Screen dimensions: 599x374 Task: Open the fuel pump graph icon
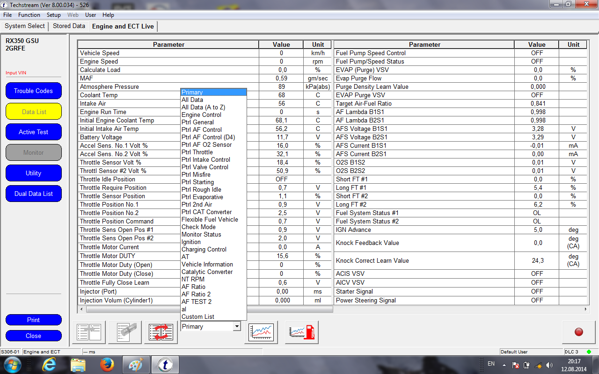click(x=302, y=332)
